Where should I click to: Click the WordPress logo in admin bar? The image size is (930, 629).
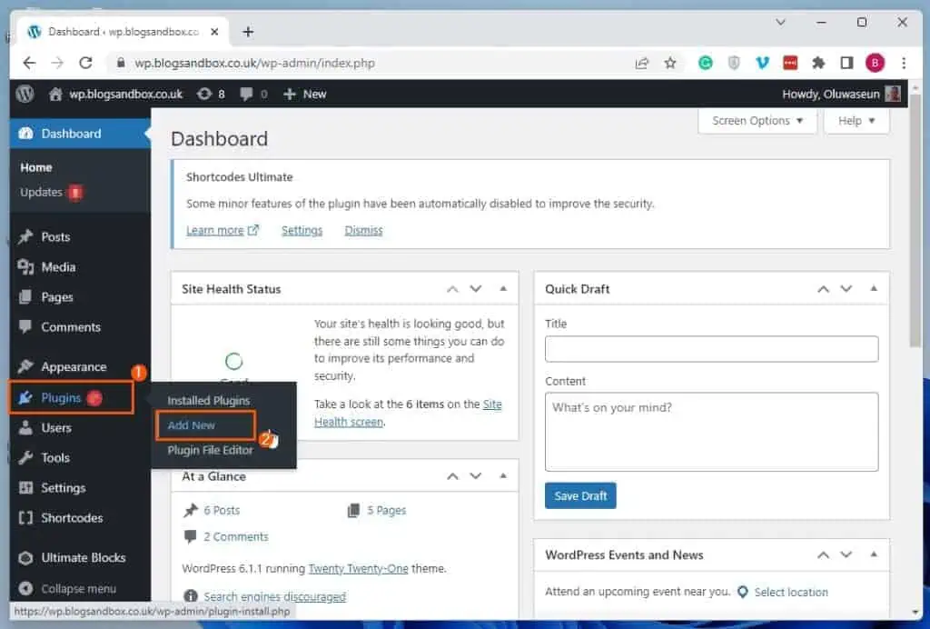pos(25,94)
